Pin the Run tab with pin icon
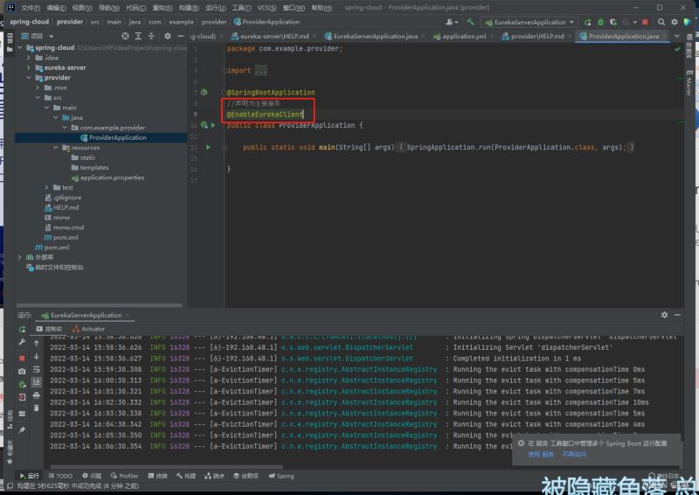 (x=22, y=429)
